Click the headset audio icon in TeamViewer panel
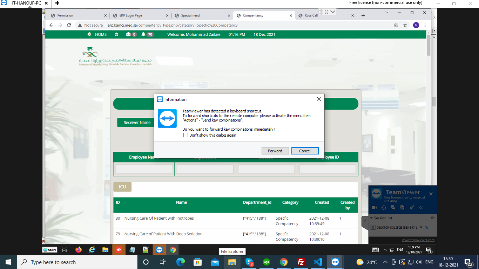Image resolution: width=479 pixels, height=269 pixels. (x=384, y=208)
